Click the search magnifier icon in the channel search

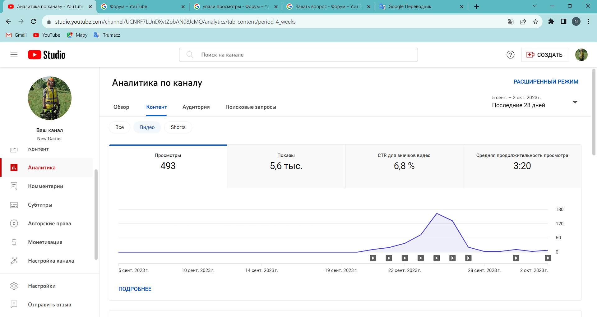(x=190, y=55)
